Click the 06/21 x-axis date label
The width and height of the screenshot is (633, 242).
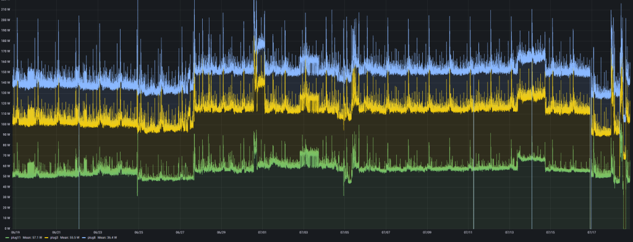56,232
